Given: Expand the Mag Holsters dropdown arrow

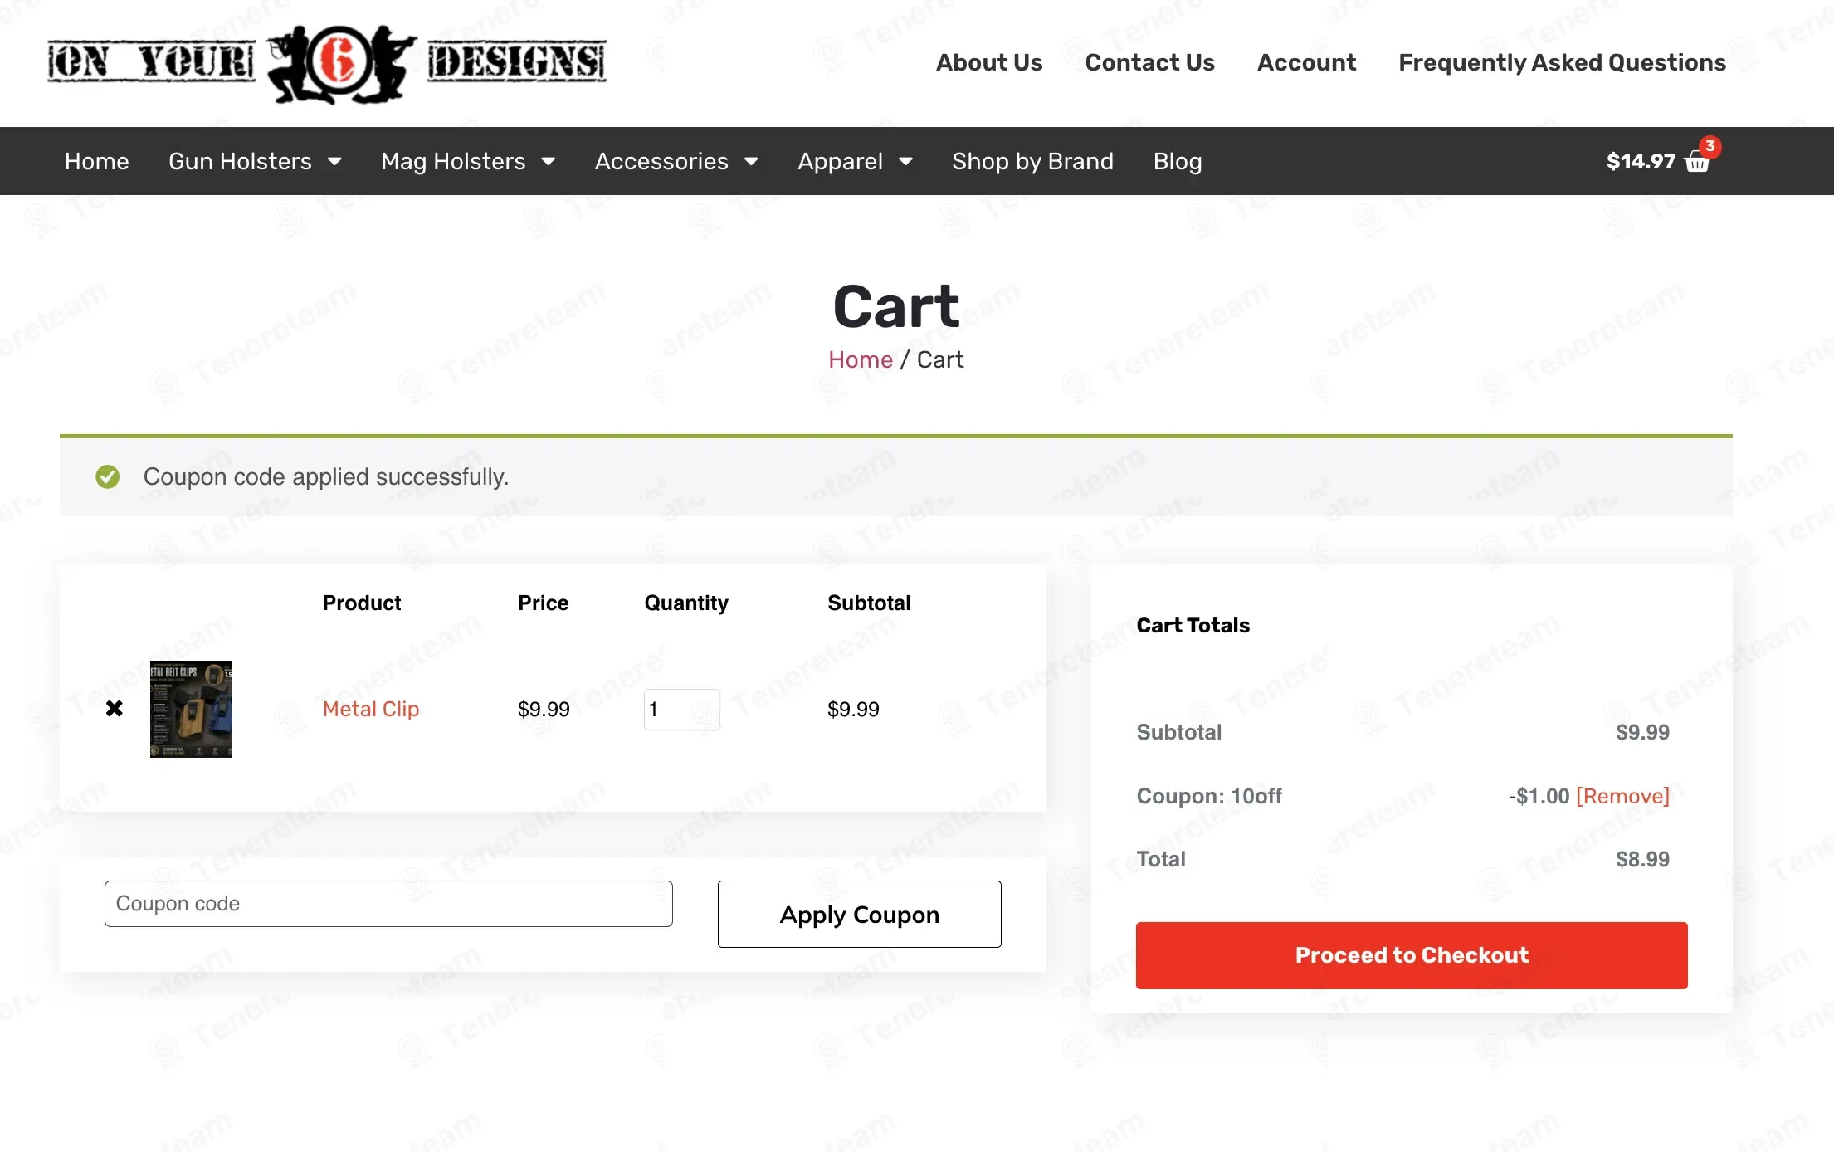Looking at the screenshot, I should point(548,162).
